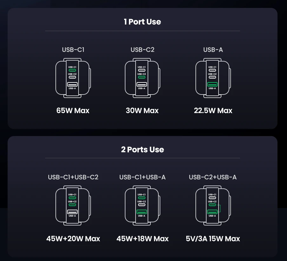
Task: Select the charger diagram above 45W+18W Max
Action: (142, 206)
